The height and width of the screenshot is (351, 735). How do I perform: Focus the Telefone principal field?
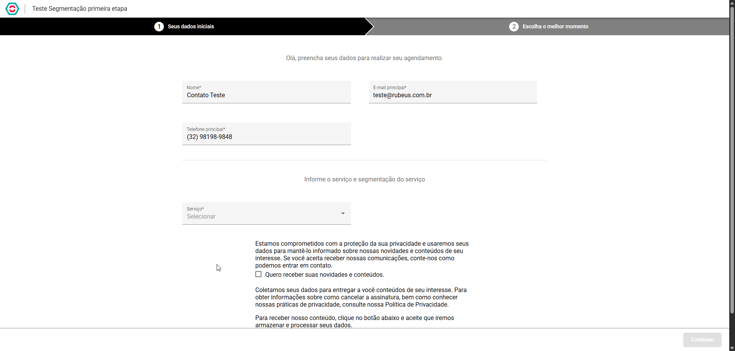click(266, 134)
